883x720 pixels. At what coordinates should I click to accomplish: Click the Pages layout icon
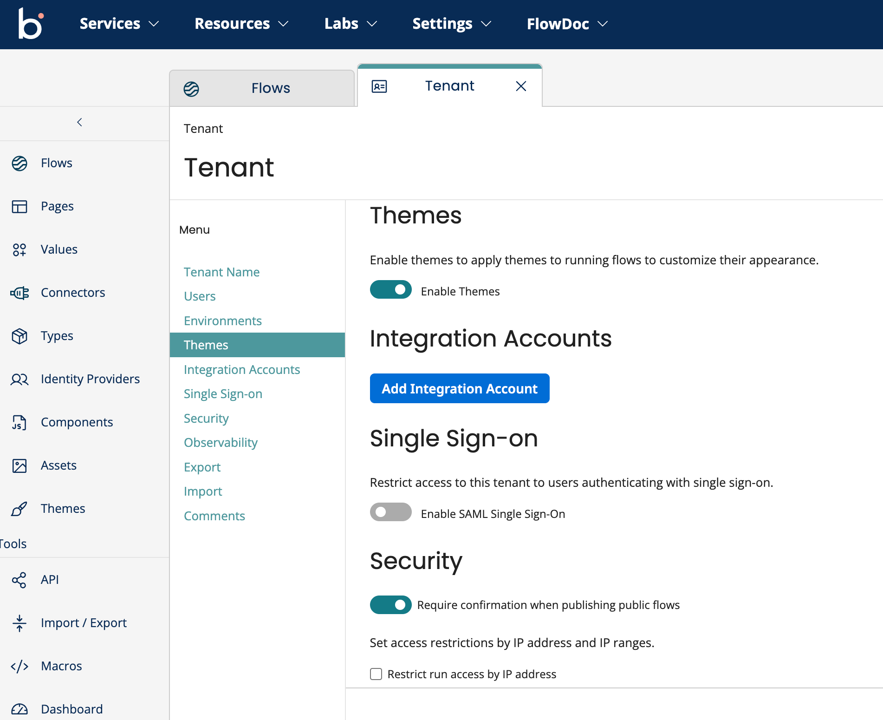pos(19,206)
